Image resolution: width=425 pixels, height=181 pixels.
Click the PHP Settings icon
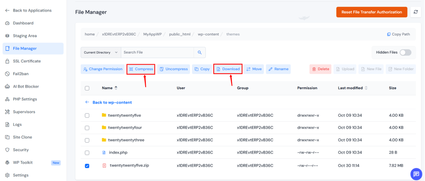pyautogui.click(x=7, y=99)
